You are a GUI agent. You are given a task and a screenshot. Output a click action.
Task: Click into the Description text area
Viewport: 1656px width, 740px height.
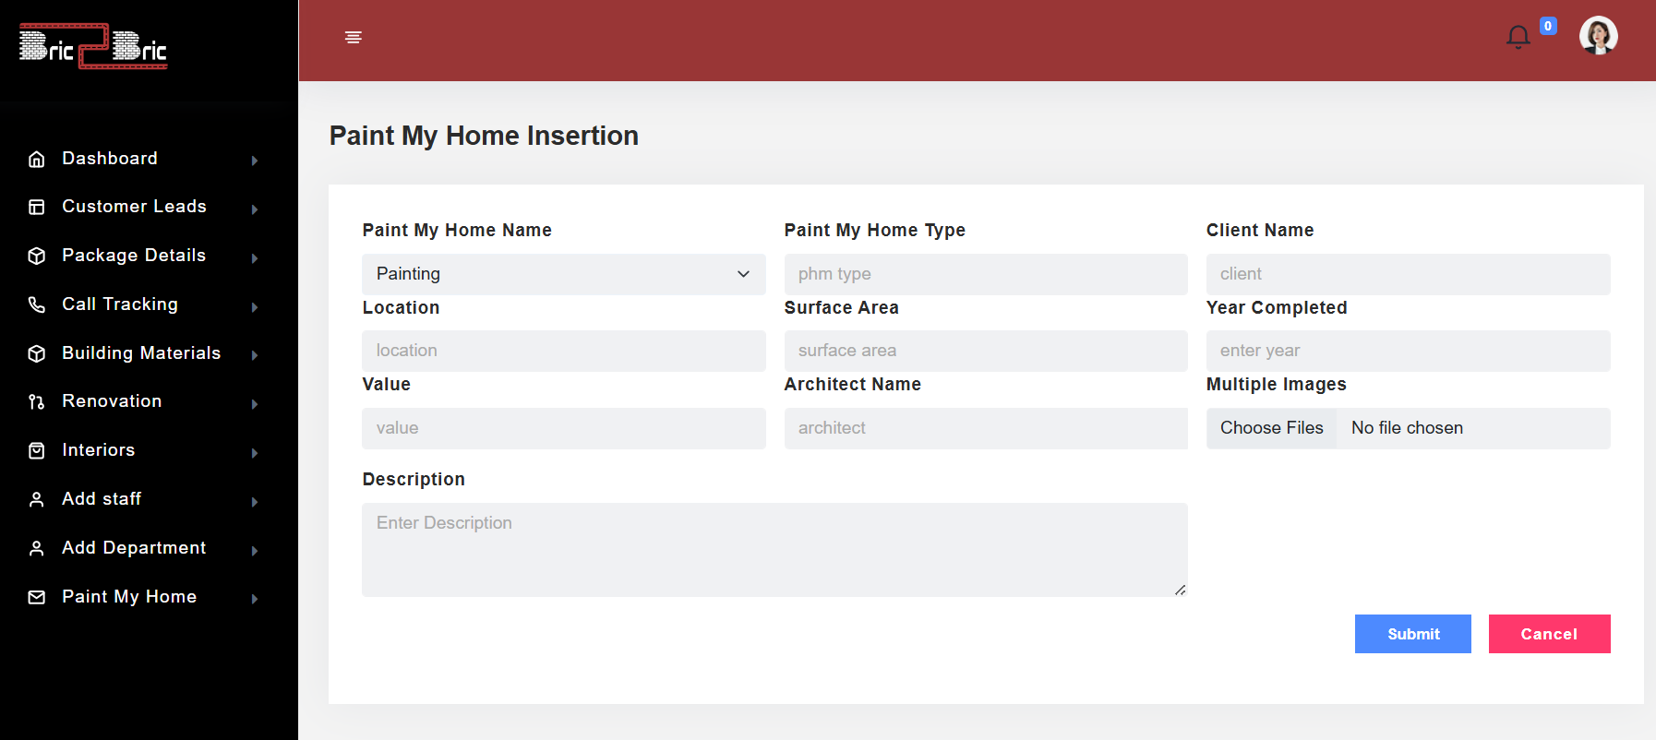(x=774, y=550)
